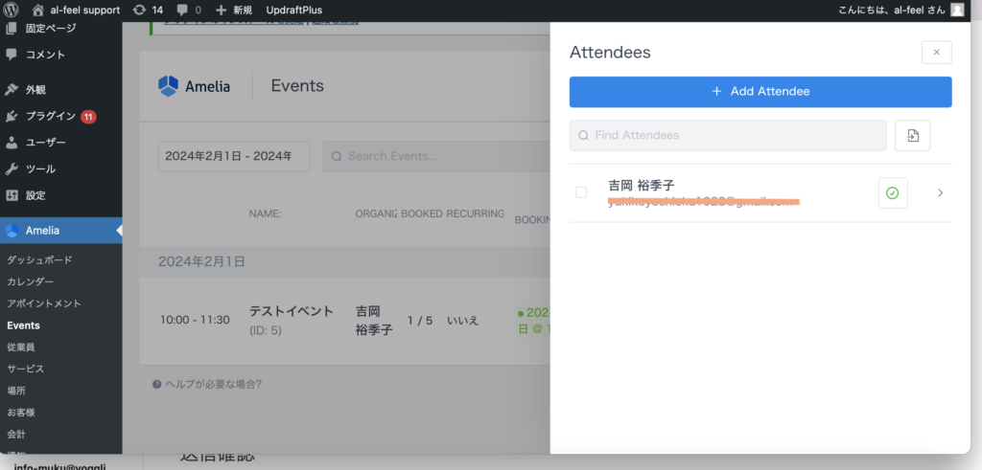Viewport: 982px width, 470px height.
Task: Select Events in Amelia submenu
Action: click(x=24, y=325)
